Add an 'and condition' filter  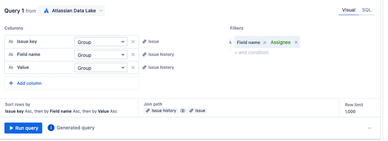tap(251, 52)
